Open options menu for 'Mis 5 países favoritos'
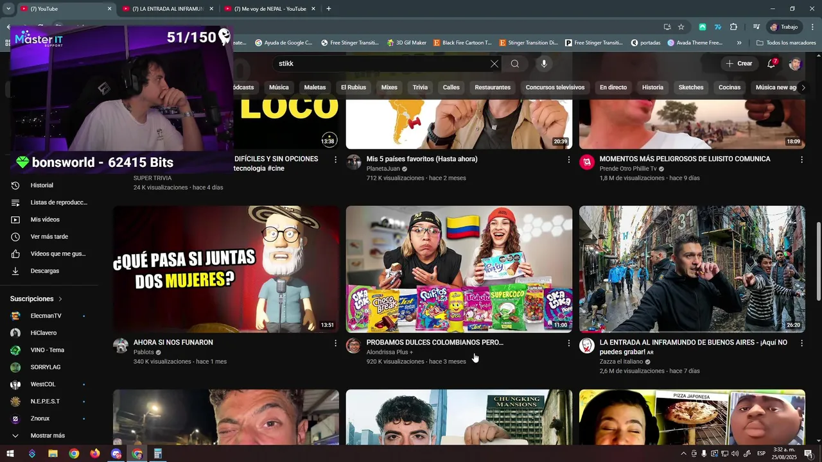 (568, 159)
